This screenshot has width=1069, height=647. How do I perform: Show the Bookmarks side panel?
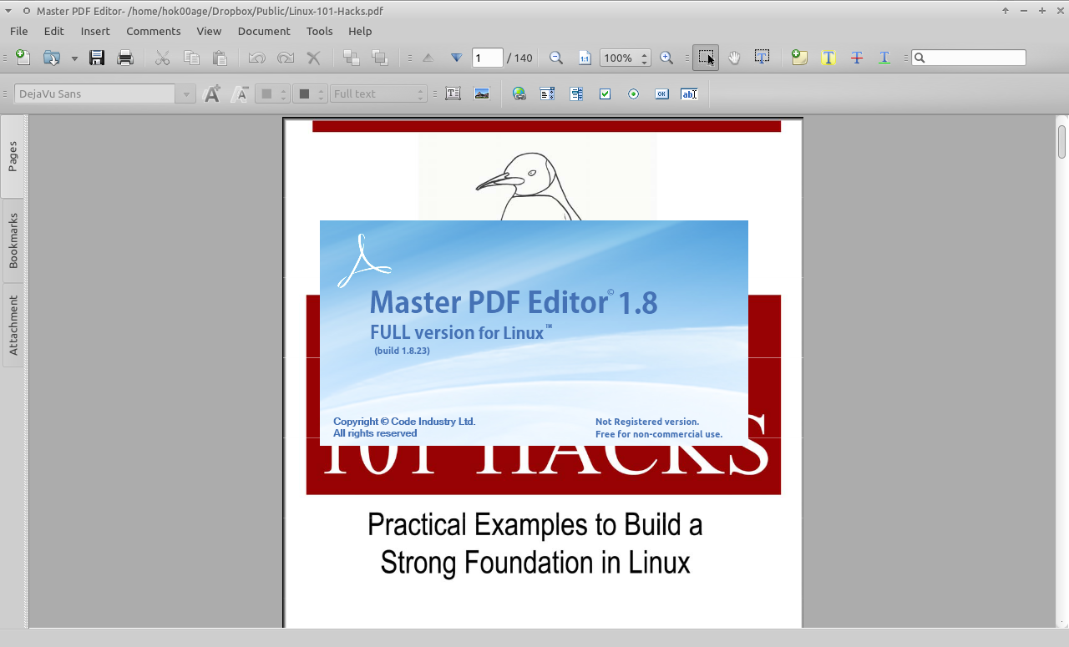tap(13, 240)
